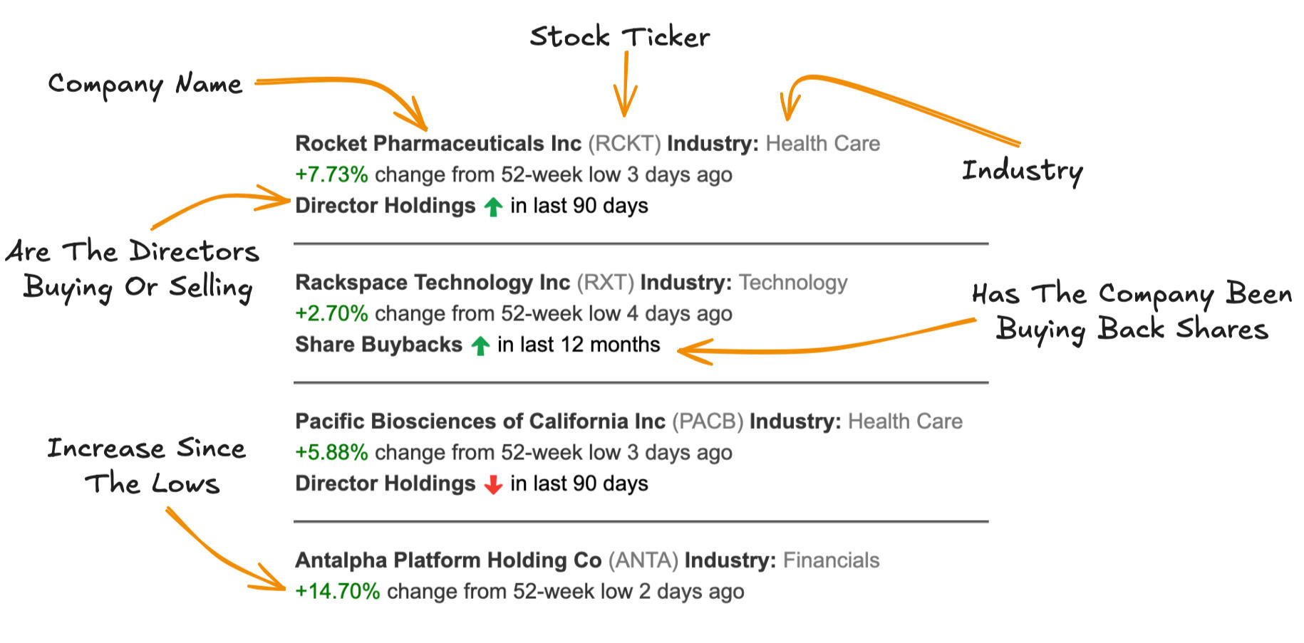Click the +7.73% change value
Image resolution: width=1304 pixels, height=643 pixels.
[331, 174]
